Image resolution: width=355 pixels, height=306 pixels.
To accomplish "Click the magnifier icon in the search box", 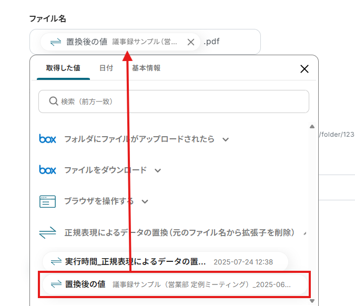I will (x=54, y=101).
